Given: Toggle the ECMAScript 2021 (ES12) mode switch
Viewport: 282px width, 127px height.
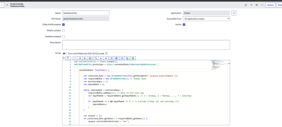Looking at the screenshot, I should pyautogui.click(x=65, y=53).
